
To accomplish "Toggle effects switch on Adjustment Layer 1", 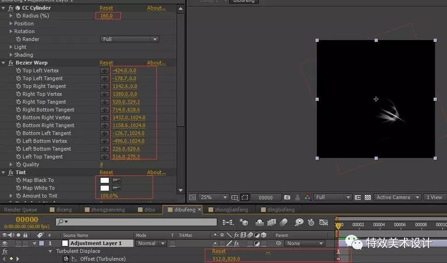I will [236, 243].
